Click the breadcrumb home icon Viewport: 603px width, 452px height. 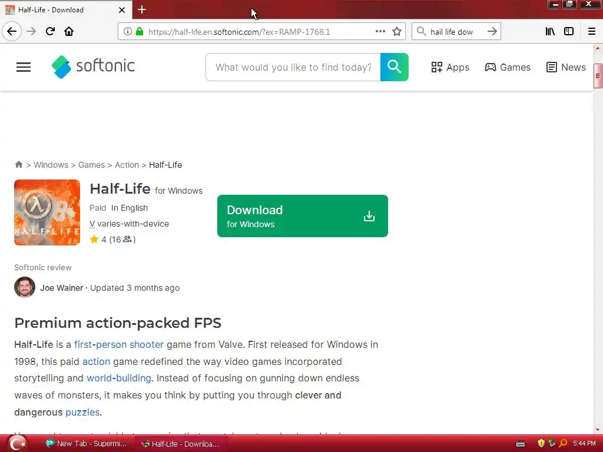pyautogui.click(x=18, y=165)
